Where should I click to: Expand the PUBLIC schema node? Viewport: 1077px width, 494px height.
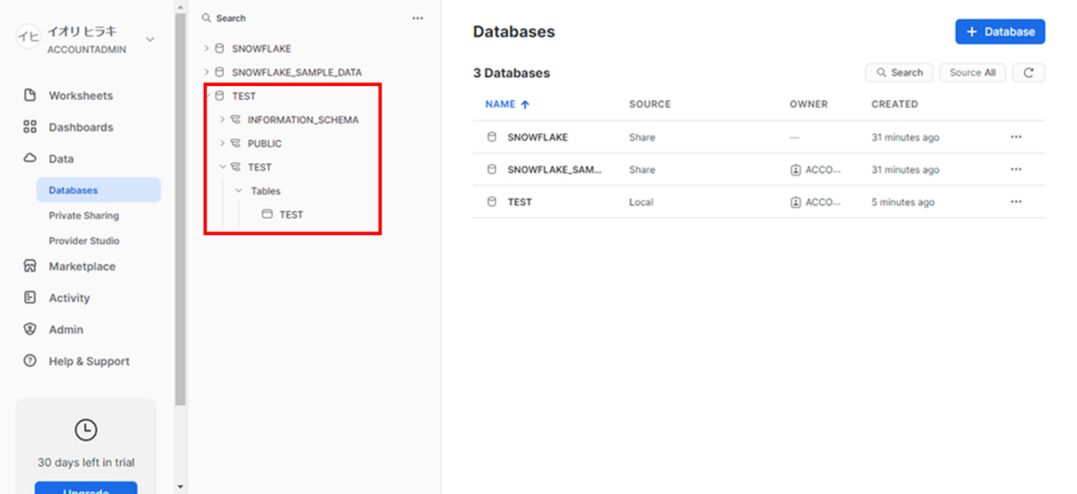click(223, 143)
